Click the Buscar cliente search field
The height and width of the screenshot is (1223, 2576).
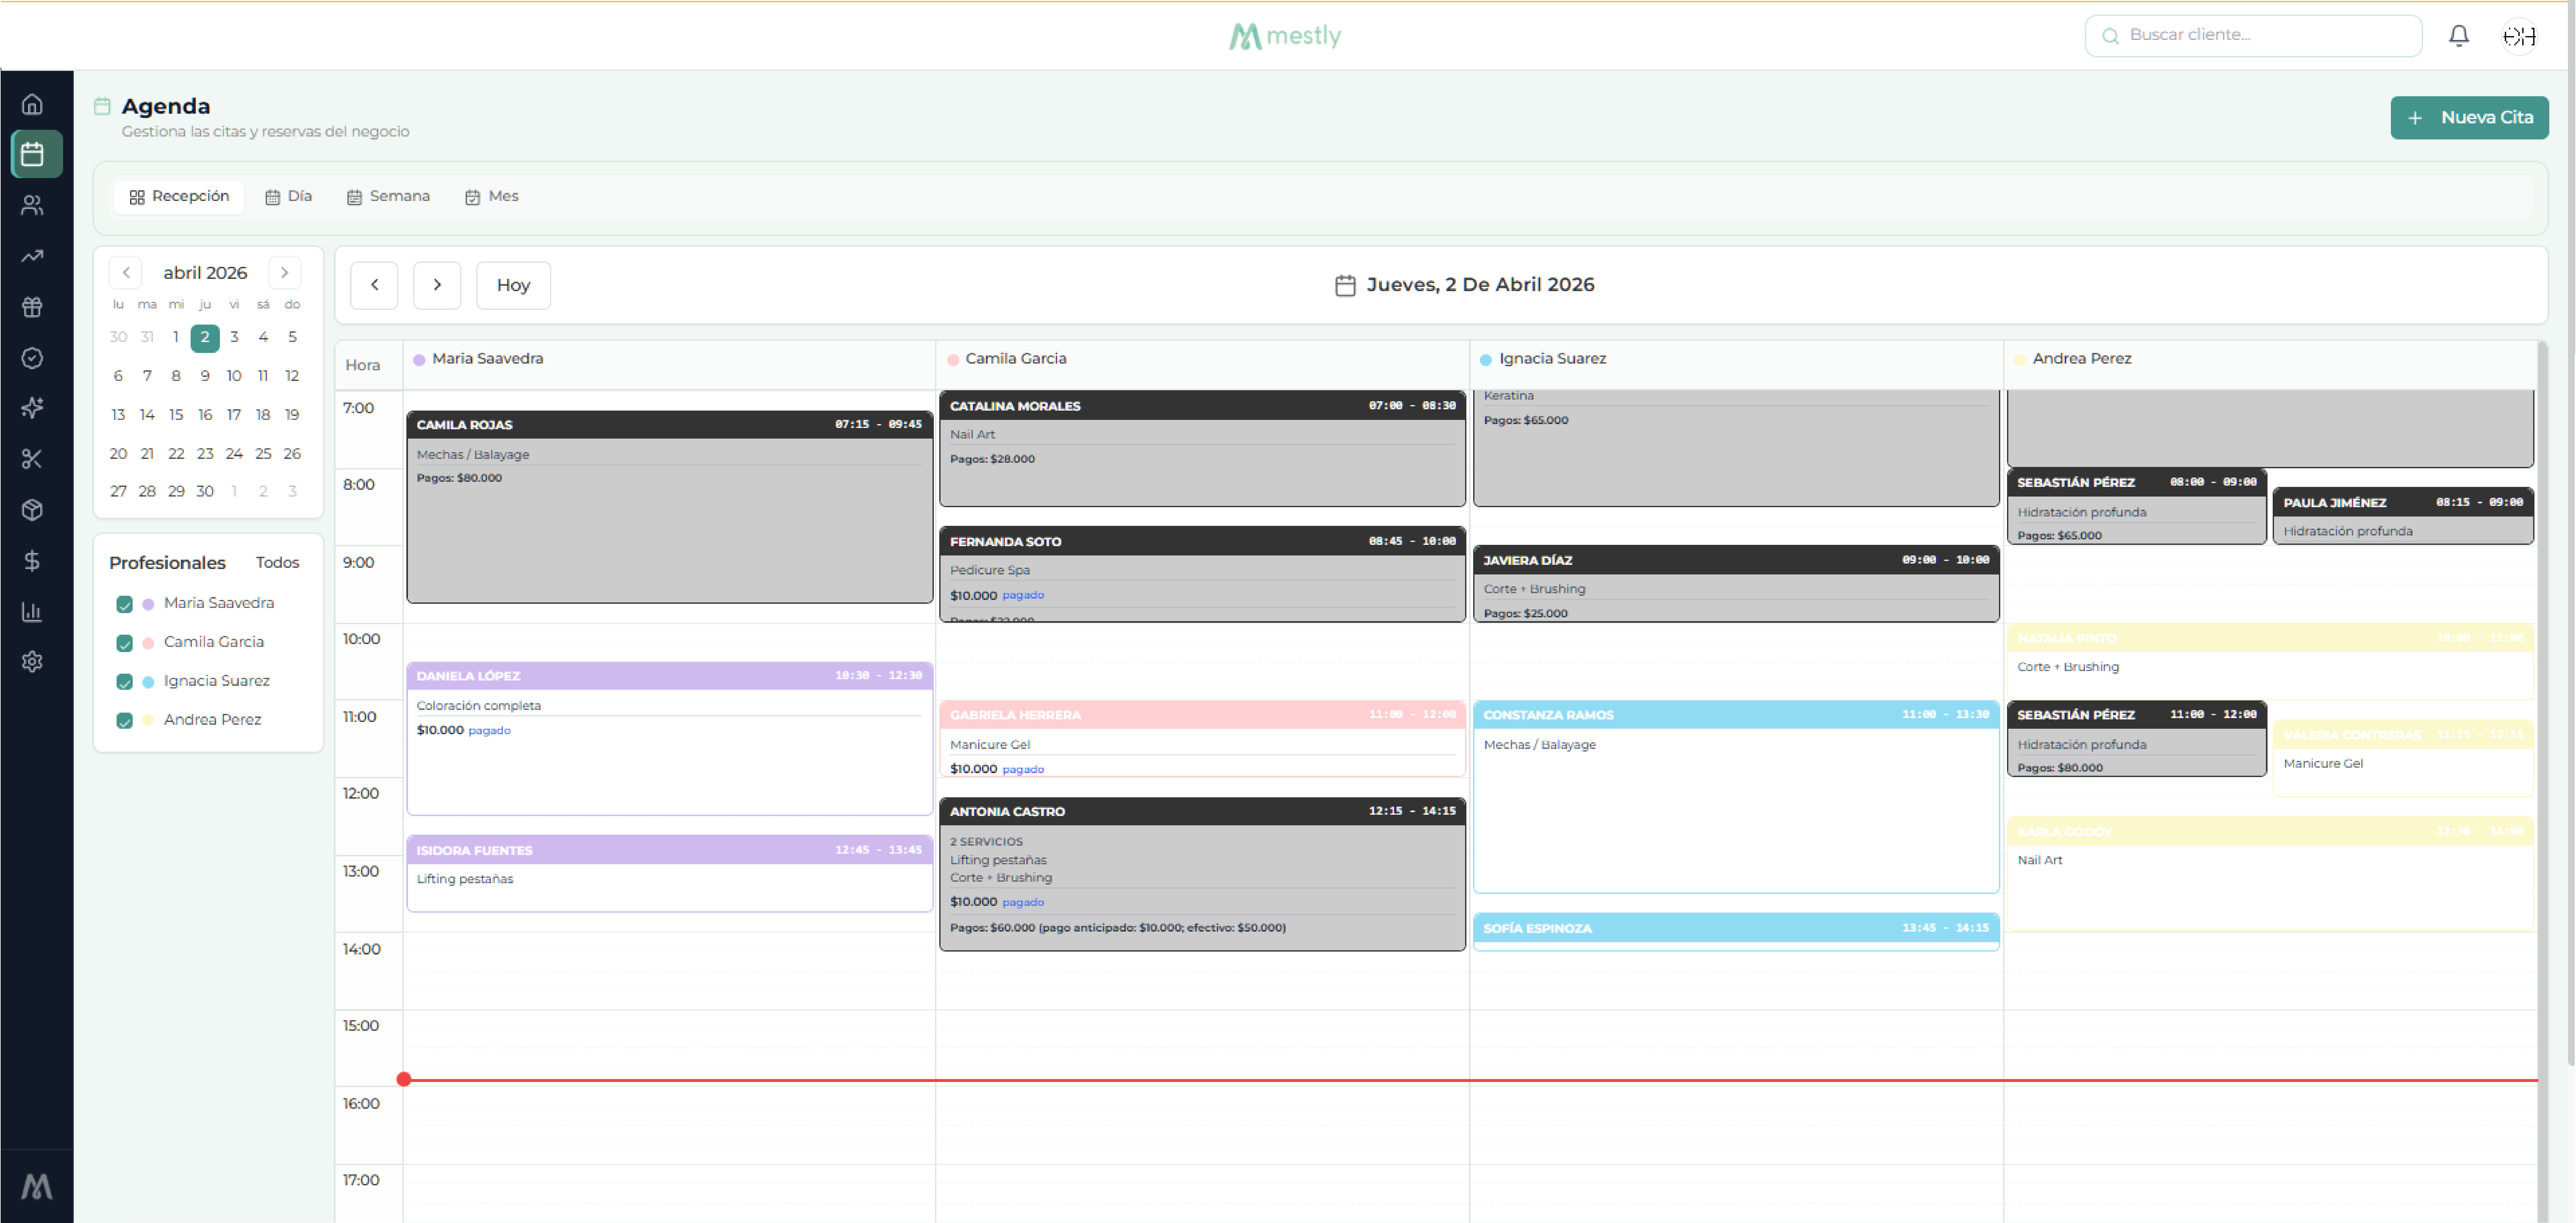coord(2253,35)
